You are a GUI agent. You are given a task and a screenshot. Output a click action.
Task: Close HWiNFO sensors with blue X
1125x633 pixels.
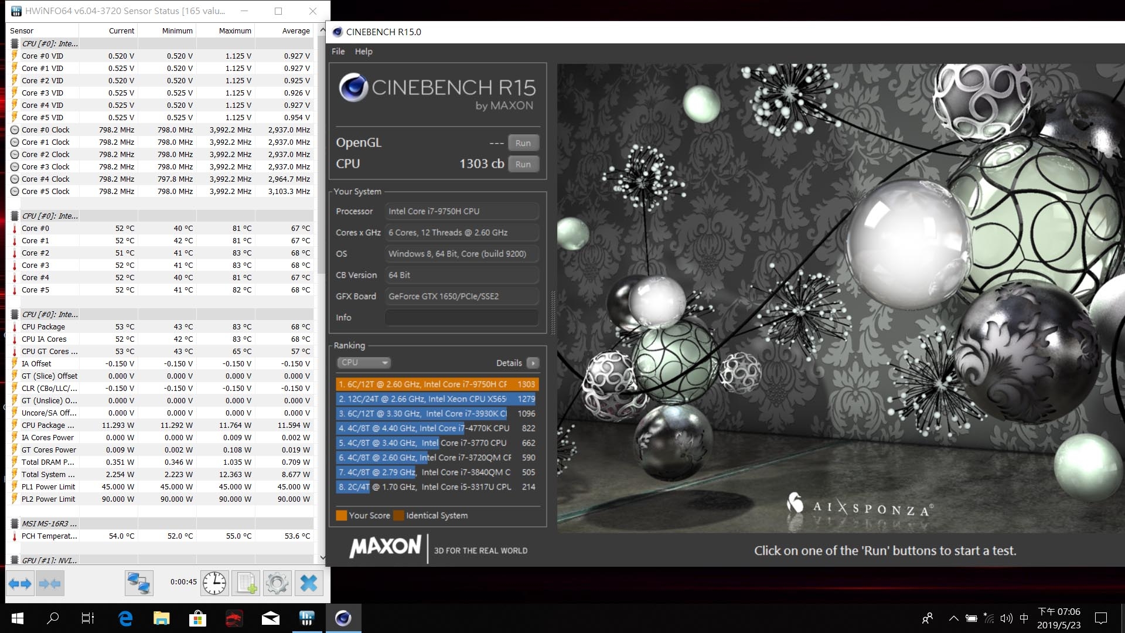point(309,583)
